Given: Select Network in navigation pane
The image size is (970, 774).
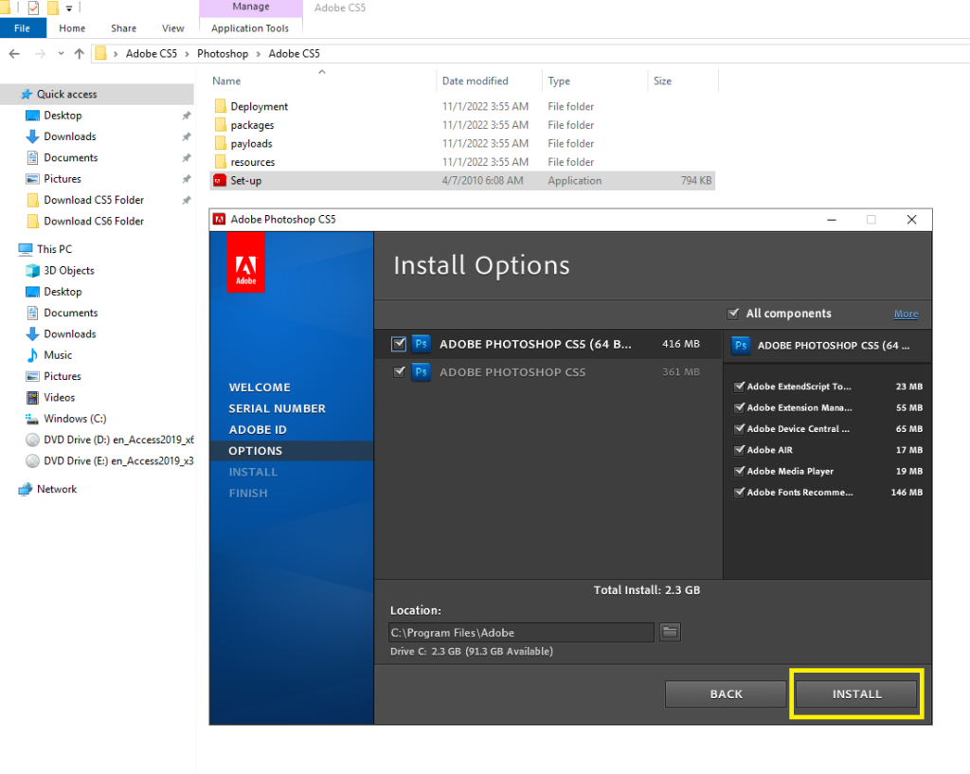Looking at the screenshot, I should pos(56,490).
